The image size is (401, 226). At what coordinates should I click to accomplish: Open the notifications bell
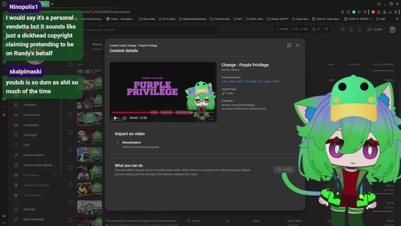coord(359,30)
